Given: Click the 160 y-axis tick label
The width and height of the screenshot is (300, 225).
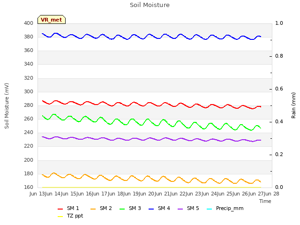Looking at the screenshot, I should [x=29, y=187].
